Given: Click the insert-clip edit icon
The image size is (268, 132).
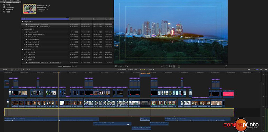Looking at the screenshot, I should coord(15,70).
